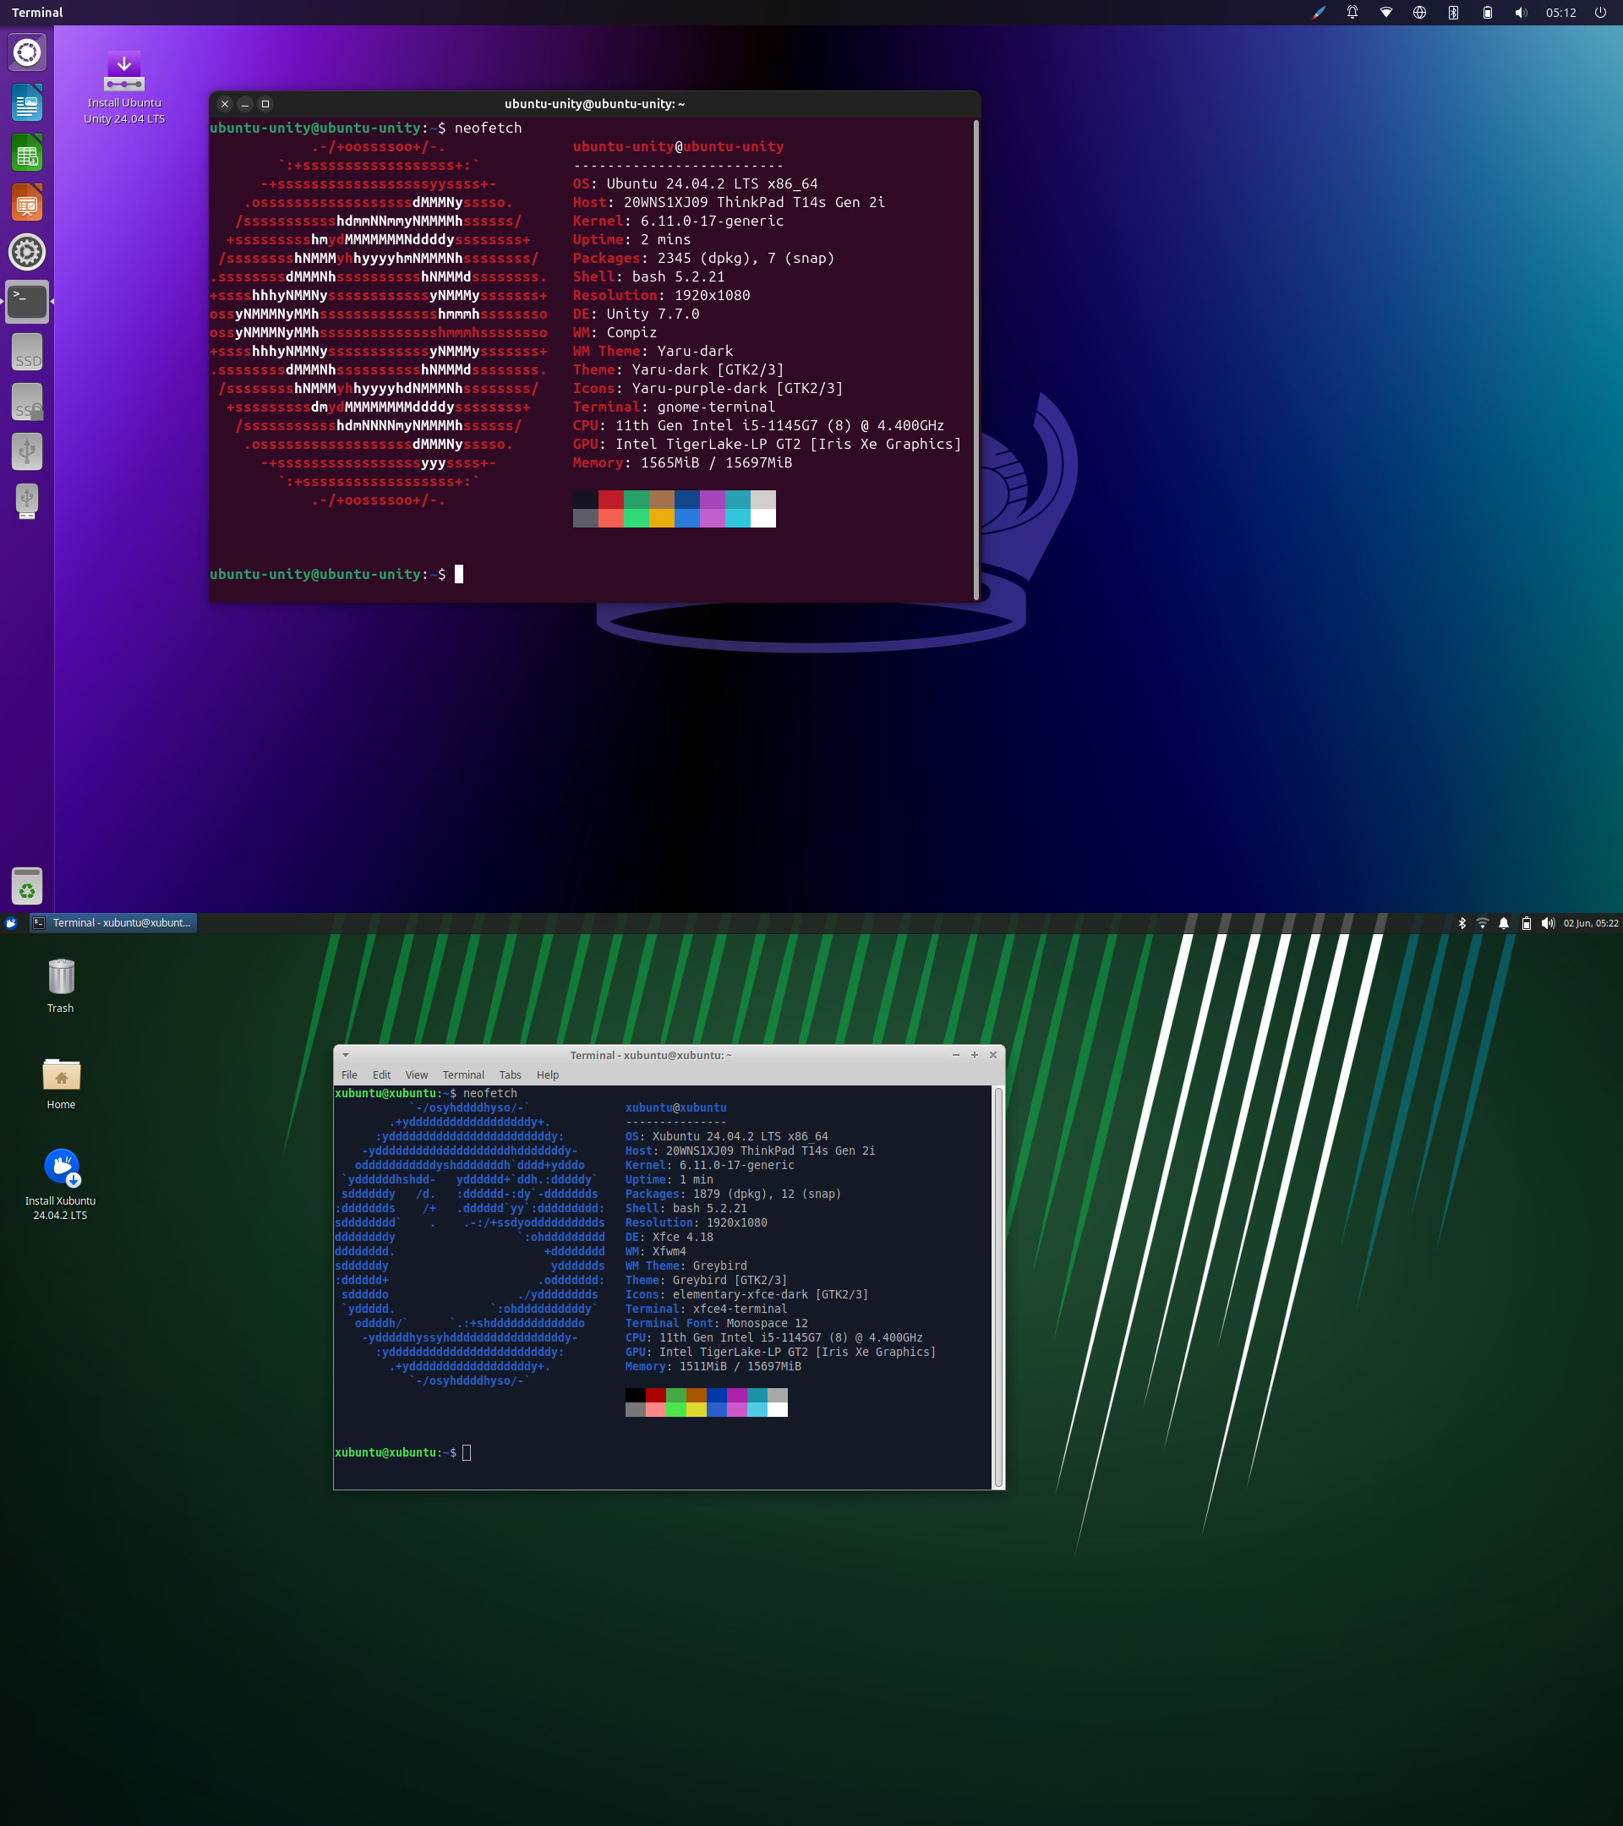This screenshot has width=1623, height=1826.
Task: Click 'Packages: 1879 (dpkg), 12 (snap)' in Xubuntu terminal
Action: [734, 1194]
